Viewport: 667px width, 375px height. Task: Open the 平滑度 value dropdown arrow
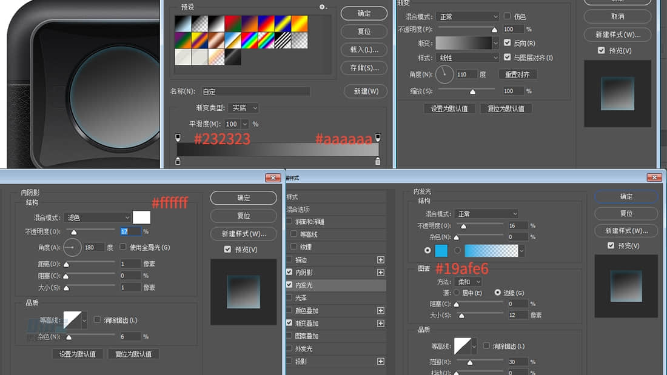(x=245, y=124)
